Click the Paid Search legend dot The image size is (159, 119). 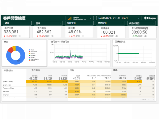(x=30, y=52)
